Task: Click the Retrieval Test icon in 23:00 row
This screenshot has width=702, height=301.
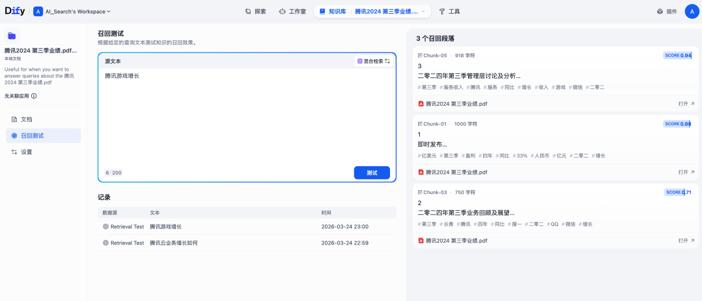Action: click(x=106, y=227)
